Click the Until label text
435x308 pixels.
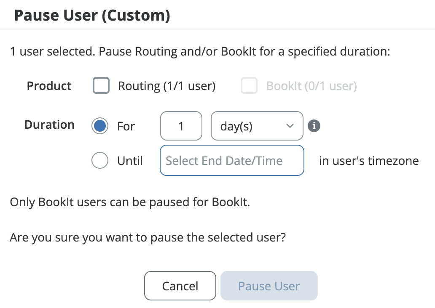(x=130, y=161)
